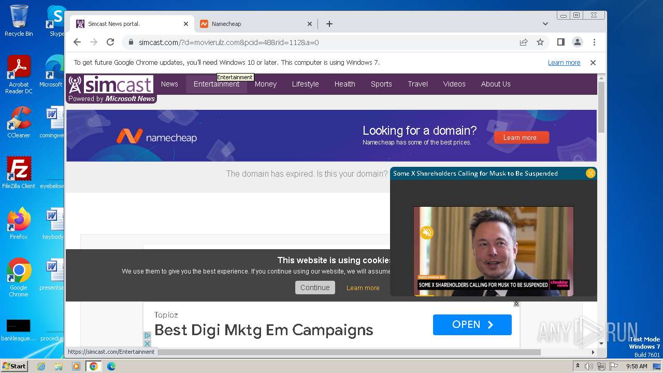Open the FileZilla Client shortcut
Screen dimensions: 663x373
coord(19,173)
